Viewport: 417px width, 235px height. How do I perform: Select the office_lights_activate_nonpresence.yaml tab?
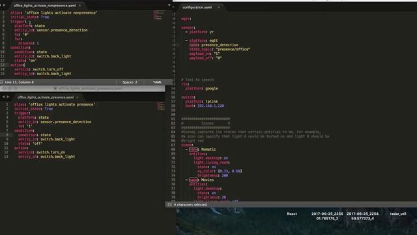tap(44, 5)
